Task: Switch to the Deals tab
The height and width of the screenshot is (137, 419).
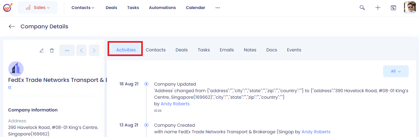Action: [x=182, y=50]
